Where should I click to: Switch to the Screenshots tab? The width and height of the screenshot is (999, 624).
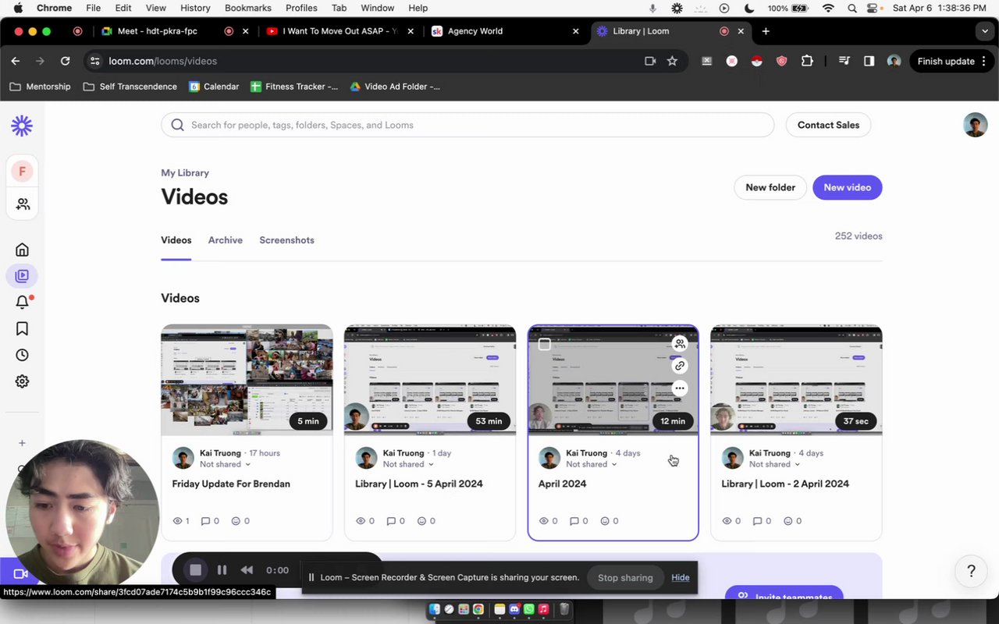pyautogui.click(x=286, y=240)
